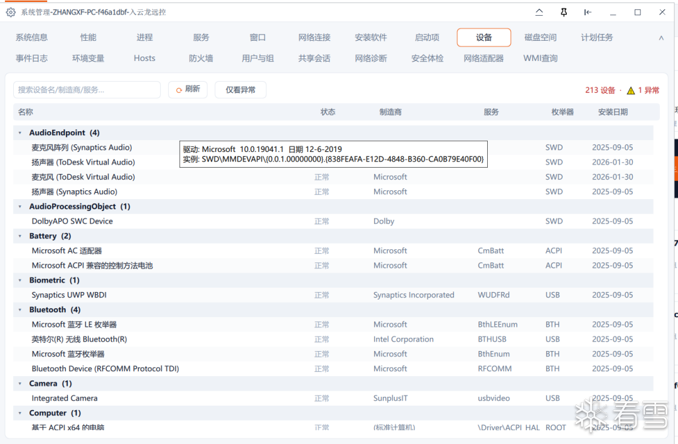The image size is (678, 444).
Task: Click the 枚举器 column header
Action: (x=562, y=112)
